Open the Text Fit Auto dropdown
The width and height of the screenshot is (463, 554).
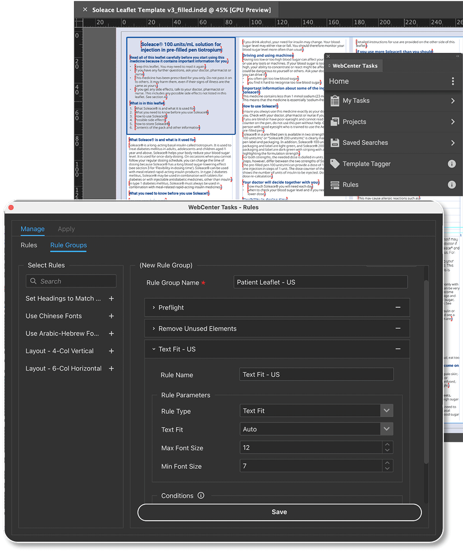386,429
